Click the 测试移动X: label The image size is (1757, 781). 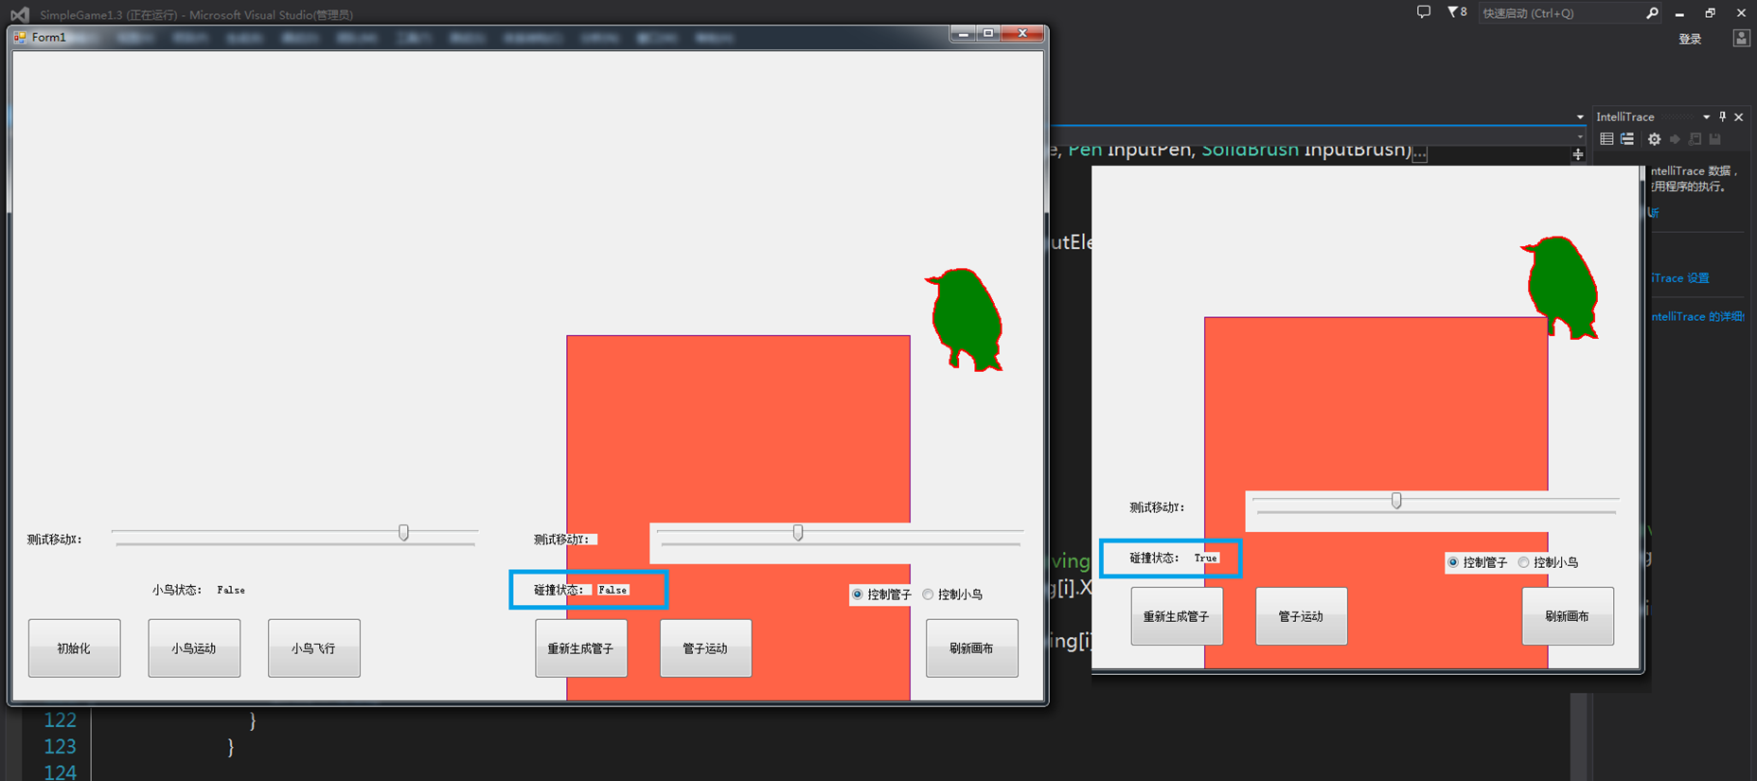click(x=55, y=540)
